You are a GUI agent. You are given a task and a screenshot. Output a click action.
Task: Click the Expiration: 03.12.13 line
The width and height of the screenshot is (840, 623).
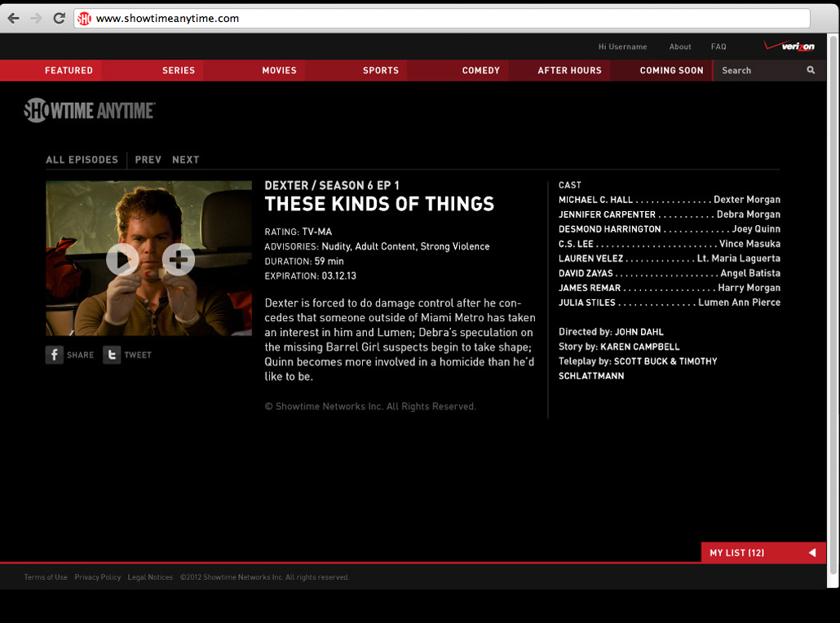[x=310, y=276]
